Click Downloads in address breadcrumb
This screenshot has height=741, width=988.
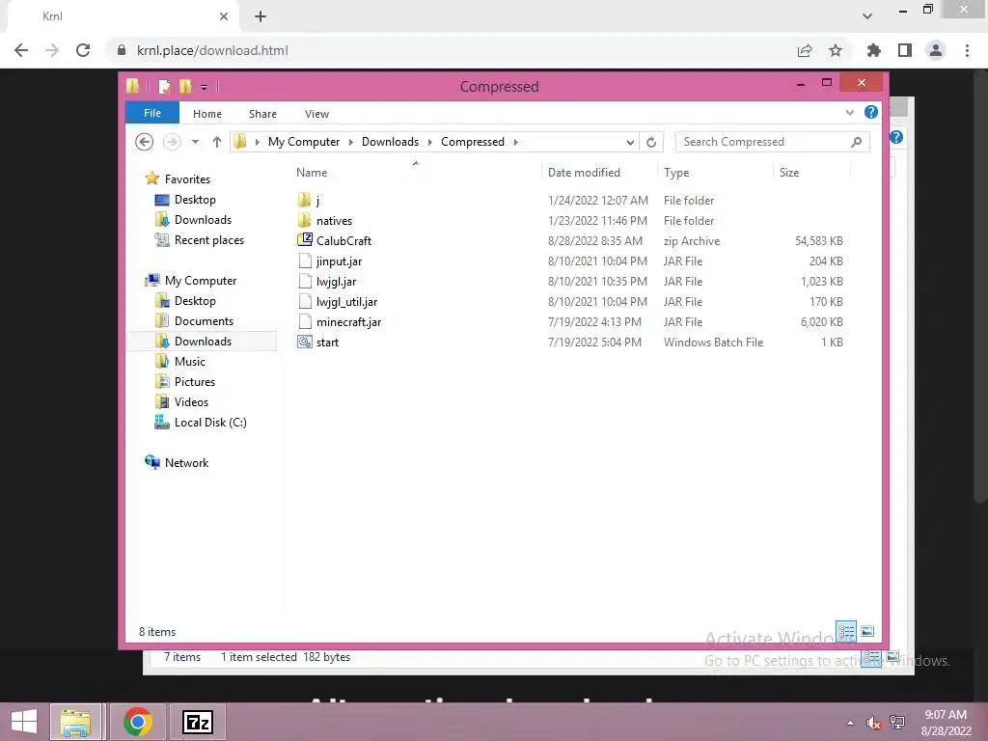coord(390,142)
